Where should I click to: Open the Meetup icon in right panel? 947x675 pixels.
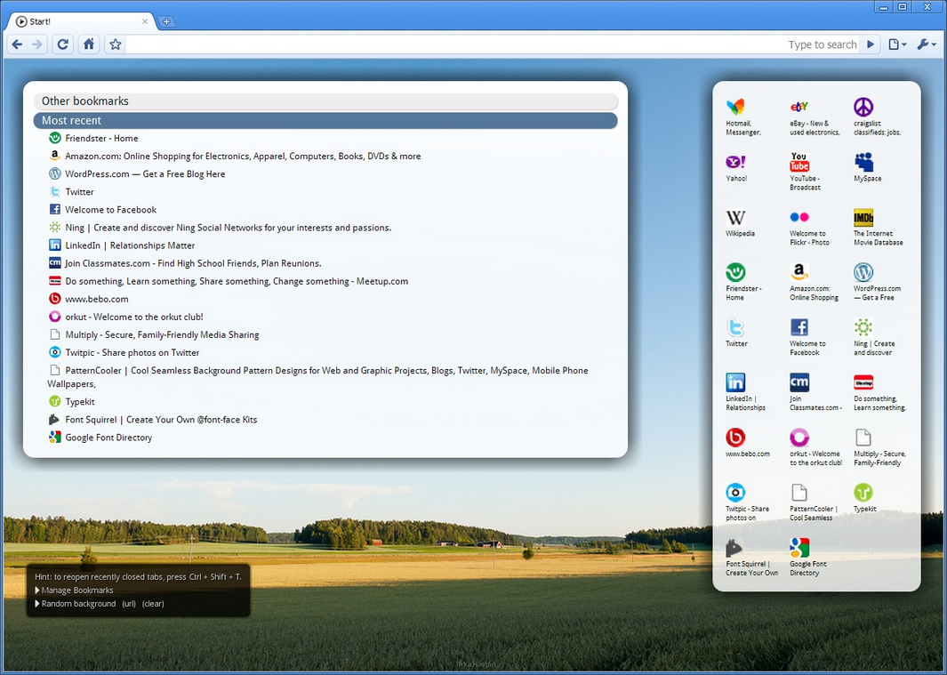pyautogui.click(x=863, y=382)
